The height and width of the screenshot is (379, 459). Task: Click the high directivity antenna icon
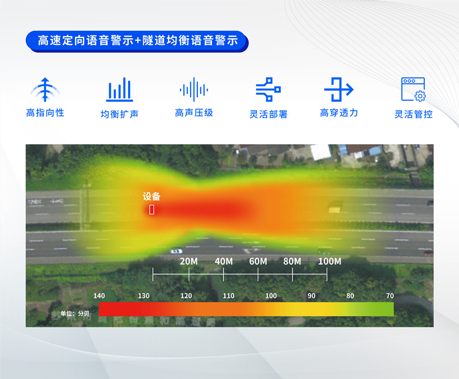pyautogui.click(x=45, y=90)
